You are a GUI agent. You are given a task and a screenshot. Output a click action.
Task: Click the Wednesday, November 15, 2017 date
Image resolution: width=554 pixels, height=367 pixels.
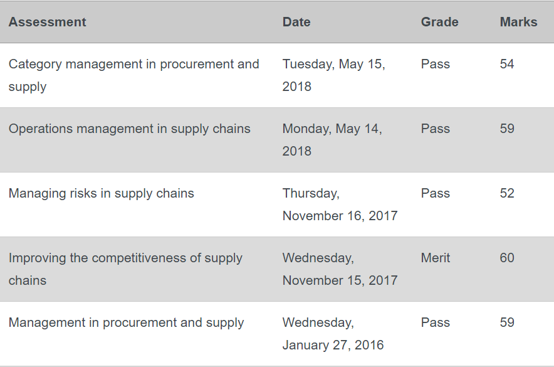point(340,269)
